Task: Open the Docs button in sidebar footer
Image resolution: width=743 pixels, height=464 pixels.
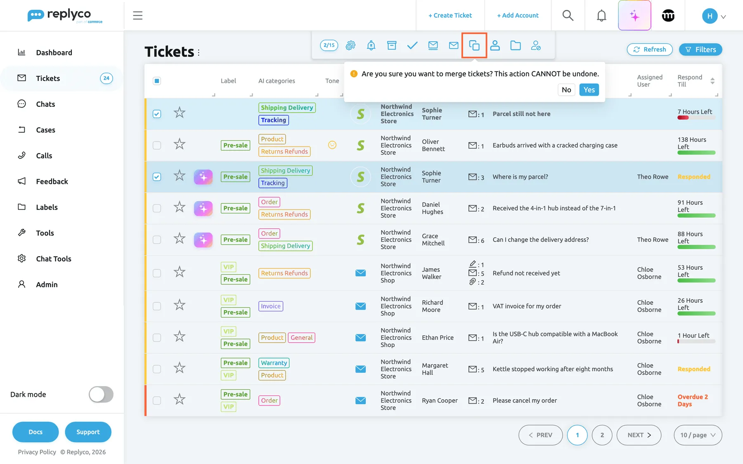Action: [x=35, y=432]
